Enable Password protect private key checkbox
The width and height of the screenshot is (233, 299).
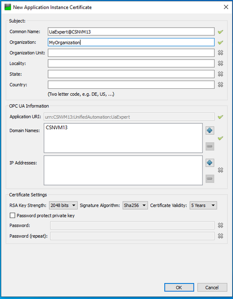coord(12,216)
